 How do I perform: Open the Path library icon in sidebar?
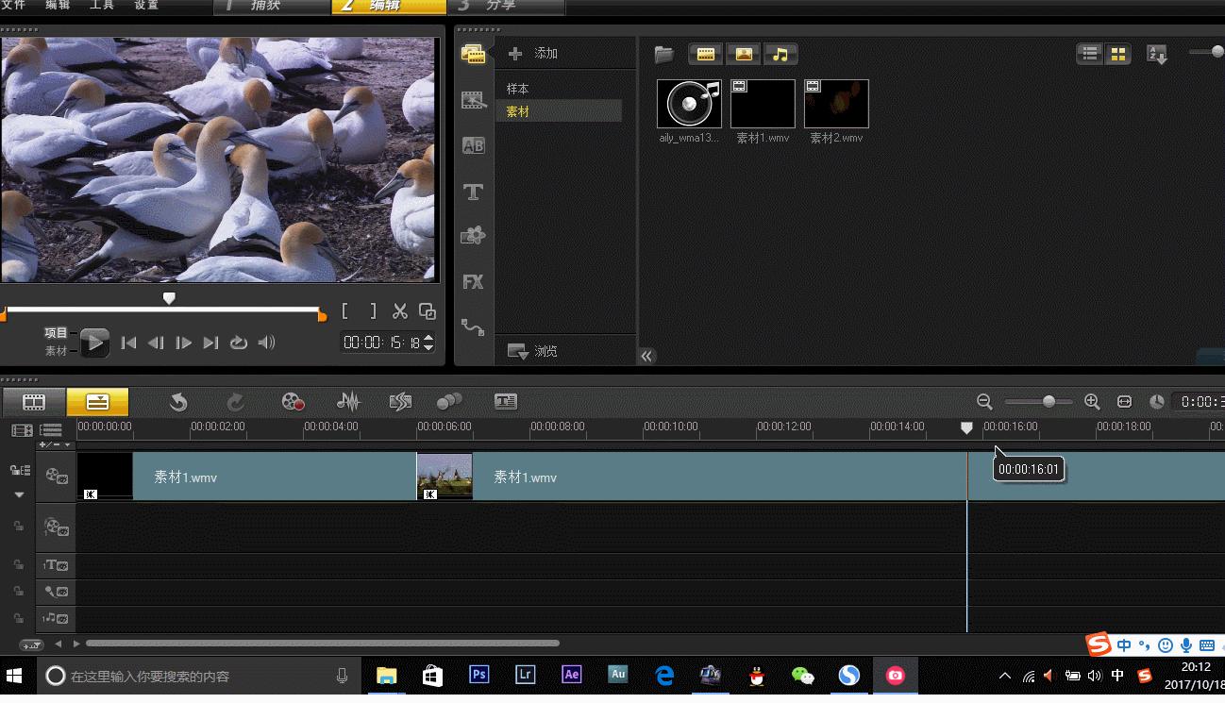pos(473,327)
